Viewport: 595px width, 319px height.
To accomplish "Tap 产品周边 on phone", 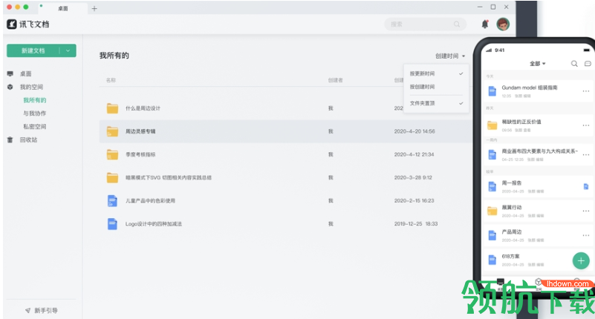I will click(x=512, y=232).
